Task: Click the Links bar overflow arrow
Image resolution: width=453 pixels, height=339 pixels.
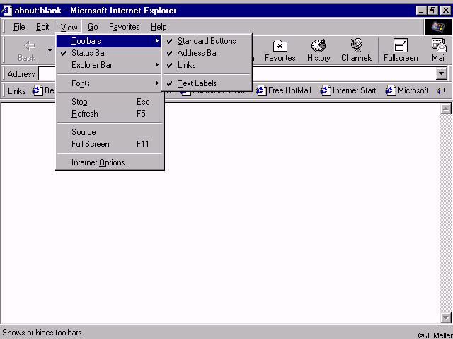Action: [x=445, y=90]
